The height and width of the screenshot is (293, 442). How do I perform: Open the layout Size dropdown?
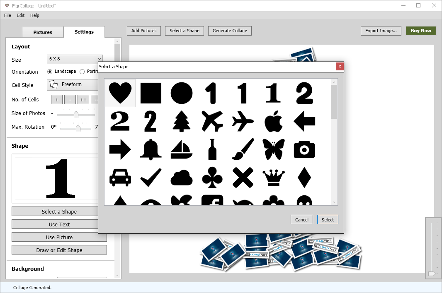pos(75,59)
